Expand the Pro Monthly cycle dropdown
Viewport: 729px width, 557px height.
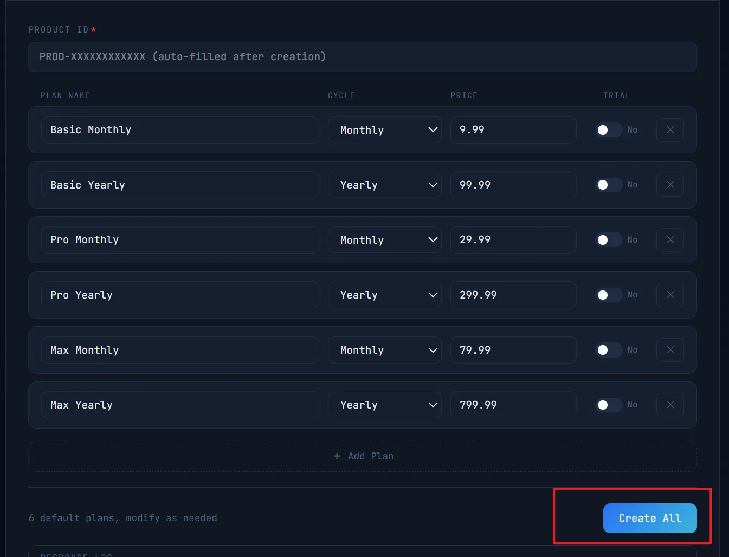click(384, 240)
